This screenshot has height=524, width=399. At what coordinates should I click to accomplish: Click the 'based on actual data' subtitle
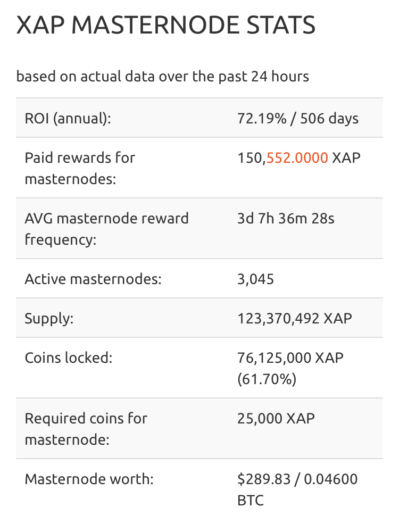pyautogui.click(x=162, y=76)
